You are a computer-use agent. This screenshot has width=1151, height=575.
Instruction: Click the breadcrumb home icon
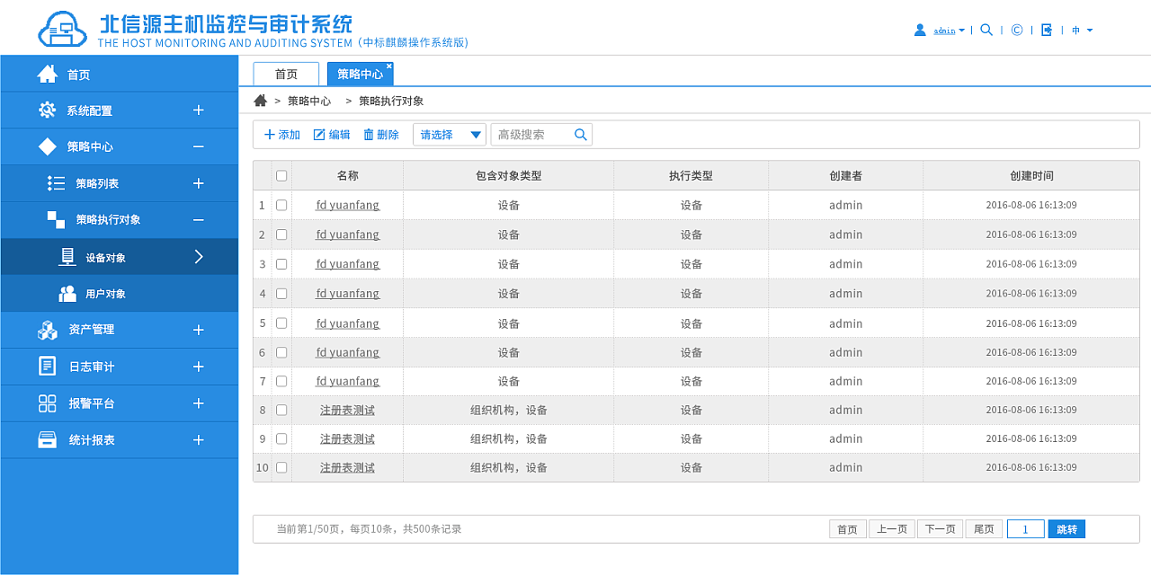pos(260,101)
